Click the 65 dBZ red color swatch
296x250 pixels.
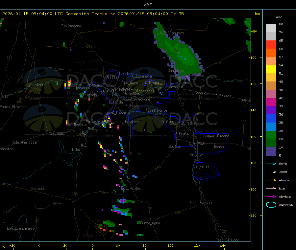(271, 44)
